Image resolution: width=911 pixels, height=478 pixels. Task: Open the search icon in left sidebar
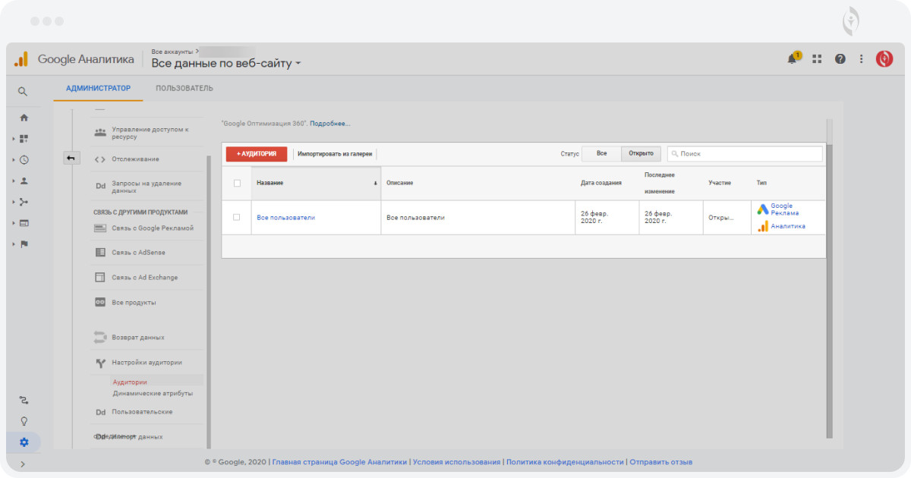pyautogui.click(x=23, y=91)
